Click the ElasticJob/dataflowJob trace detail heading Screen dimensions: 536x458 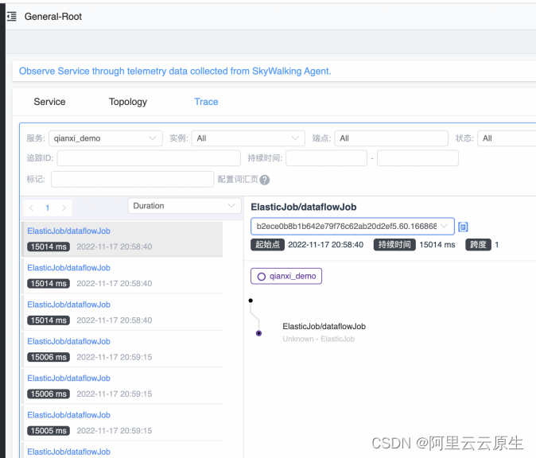(x=304, y=207)
